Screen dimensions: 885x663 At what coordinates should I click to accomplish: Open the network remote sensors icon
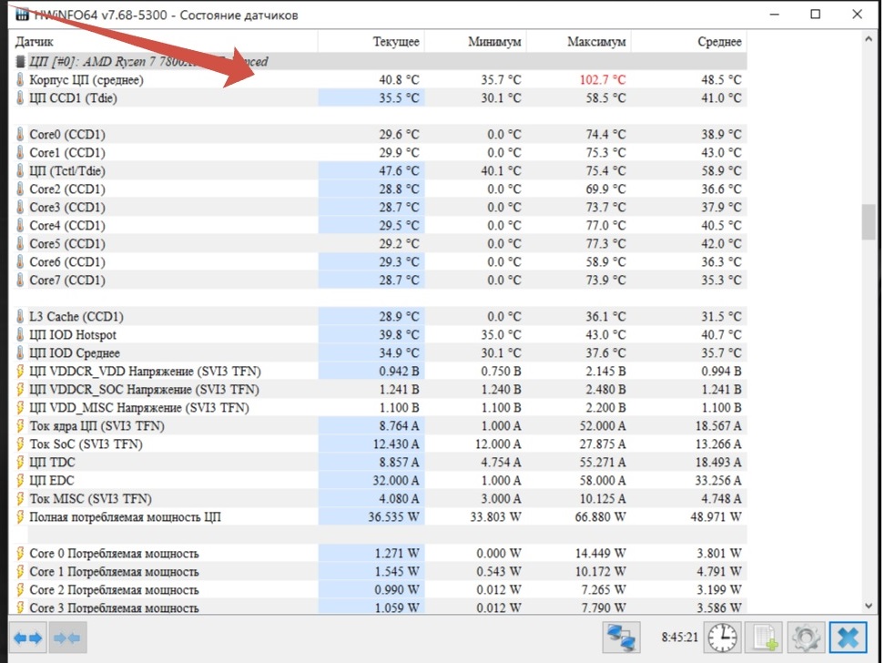[622, 637]
